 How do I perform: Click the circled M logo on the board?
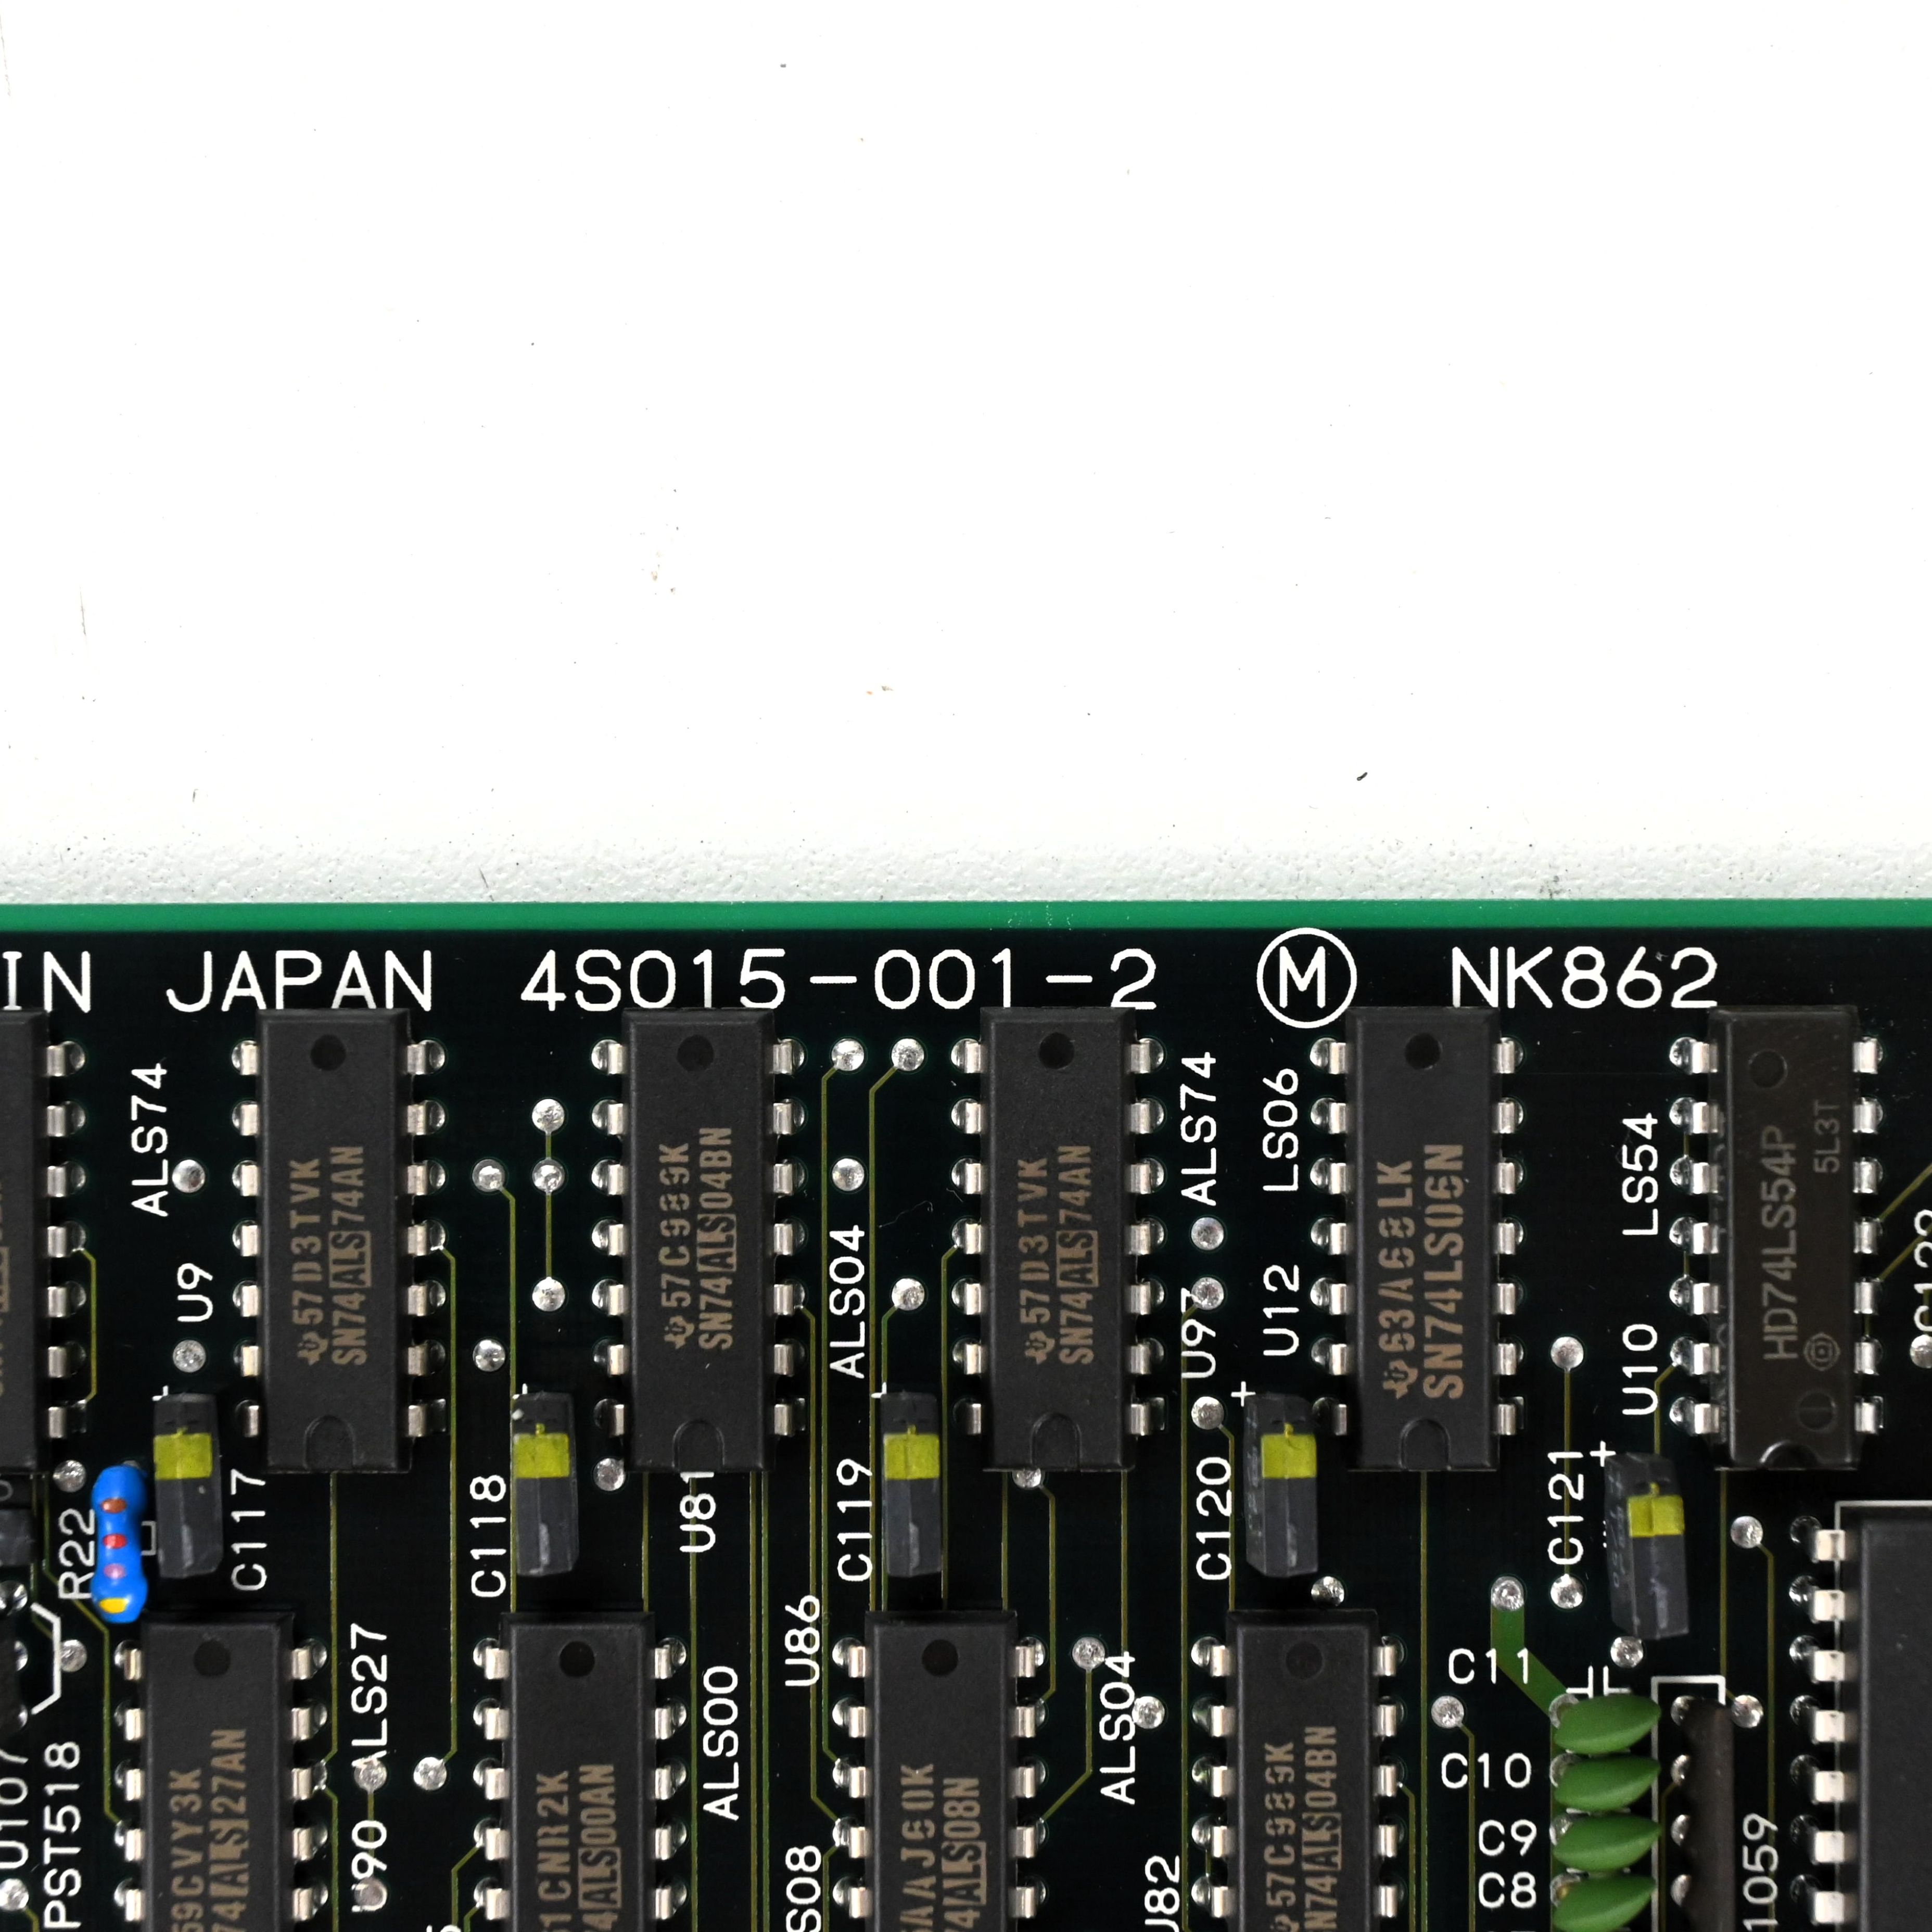[1305, 978]
